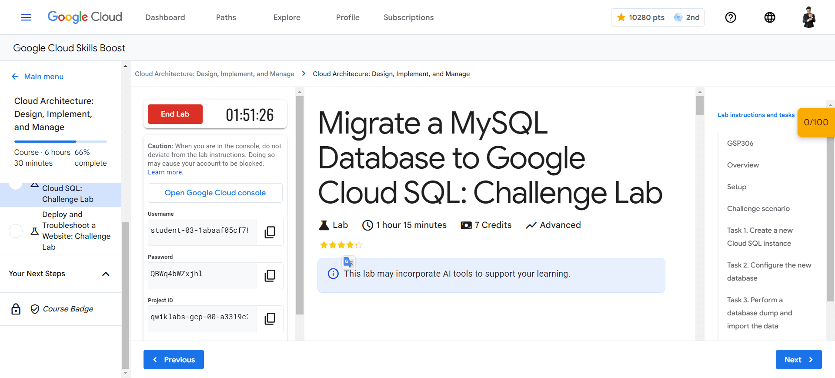The height and width of the screenshot is (378, 835).
Task: Copy the Password to clipboard
Action: click(x=270, y=275)
